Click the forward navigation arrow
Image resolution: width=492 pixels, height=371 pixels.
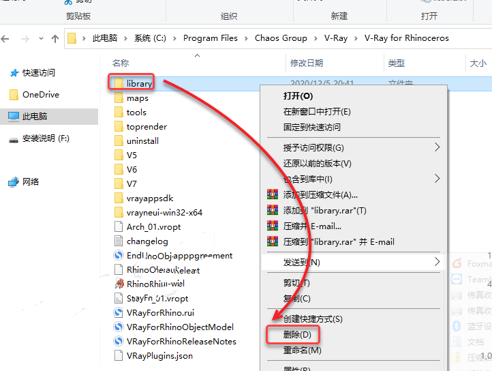25,39
